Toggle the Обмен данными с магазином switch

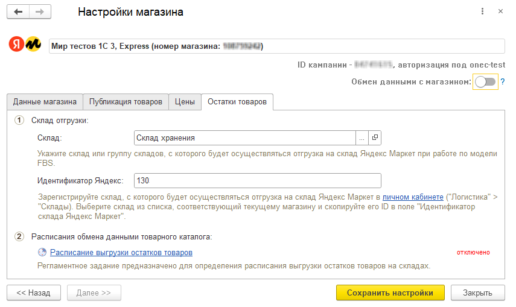pos(485,82)
